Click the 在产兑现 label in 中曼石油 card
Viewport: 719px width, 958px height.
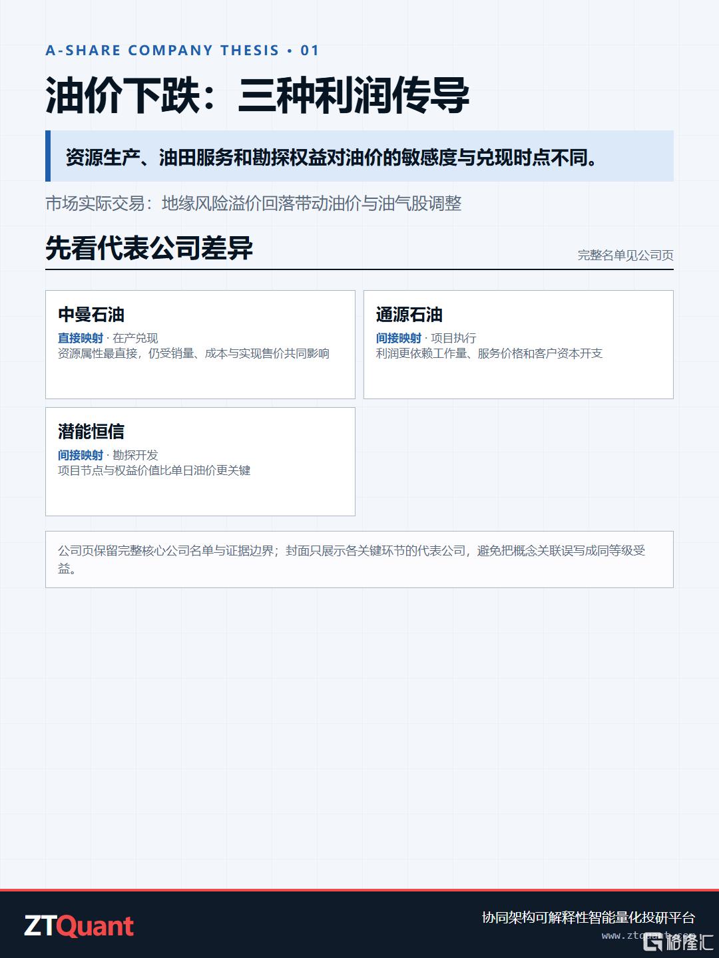tap(135, 338)
